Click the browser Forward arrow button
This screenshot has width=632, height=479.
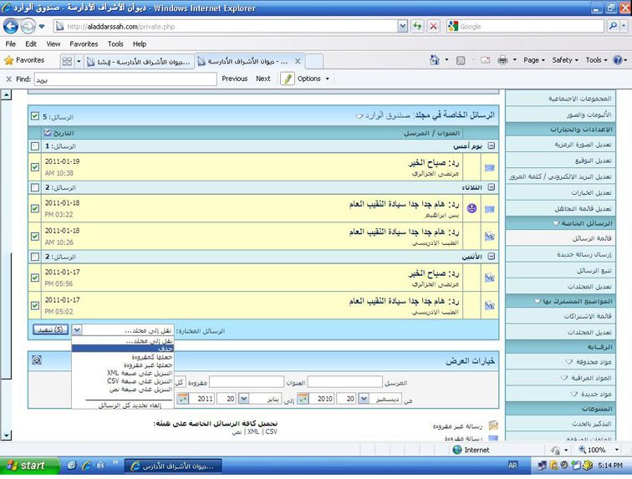click(x=28, y=27)
